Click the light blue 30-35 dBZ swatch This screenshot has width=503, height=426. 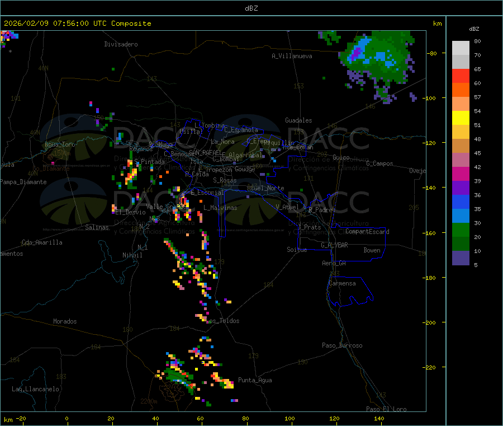[461, 216]
